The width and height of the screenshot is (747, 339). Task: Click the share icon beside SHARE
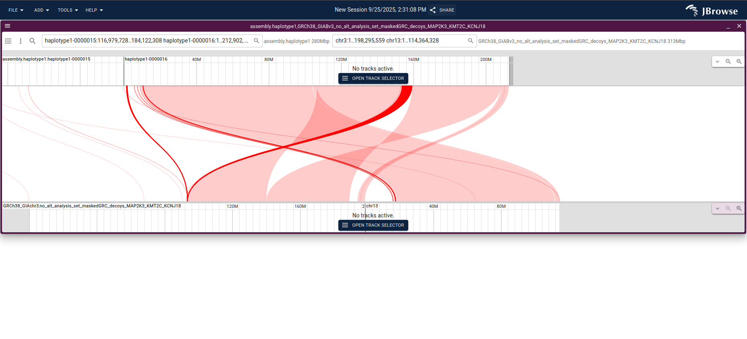pos(433,10)
